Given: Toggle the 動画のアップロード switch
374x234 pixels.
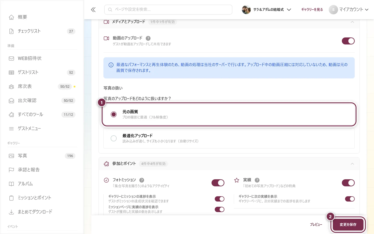Looking at the screenshot, I should (x=348, y=41).
